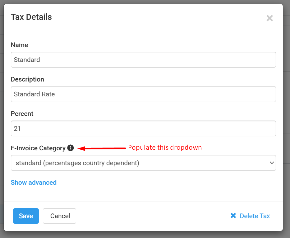Focus the Name field containing 'Standard'
The image size is (290, 238).
(x=143, y=59)
